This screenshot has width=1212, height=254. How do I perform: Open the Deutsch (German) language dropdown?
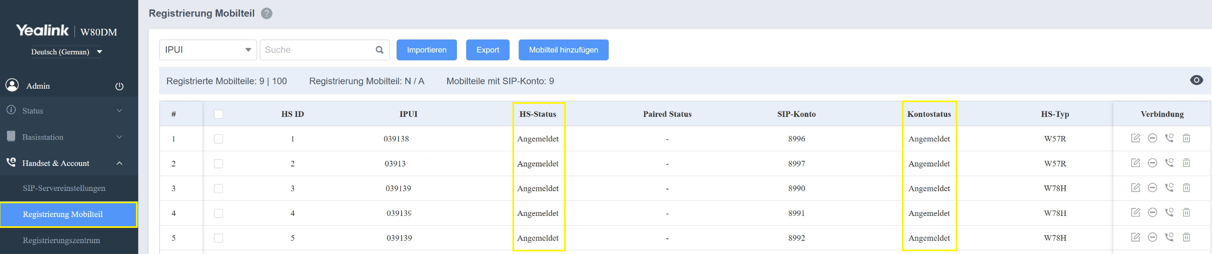(66, 52)
